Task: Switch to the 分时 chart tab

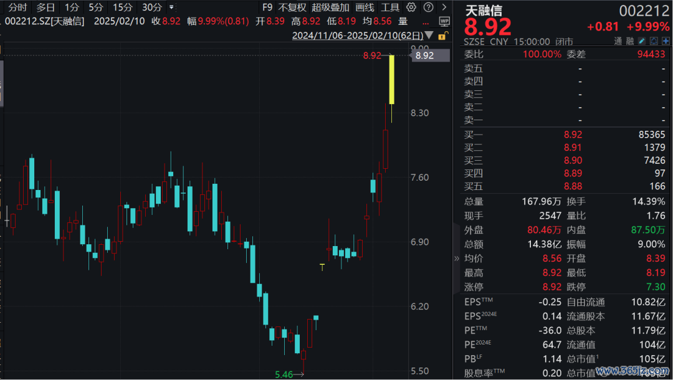Action: tap(17, 7)
